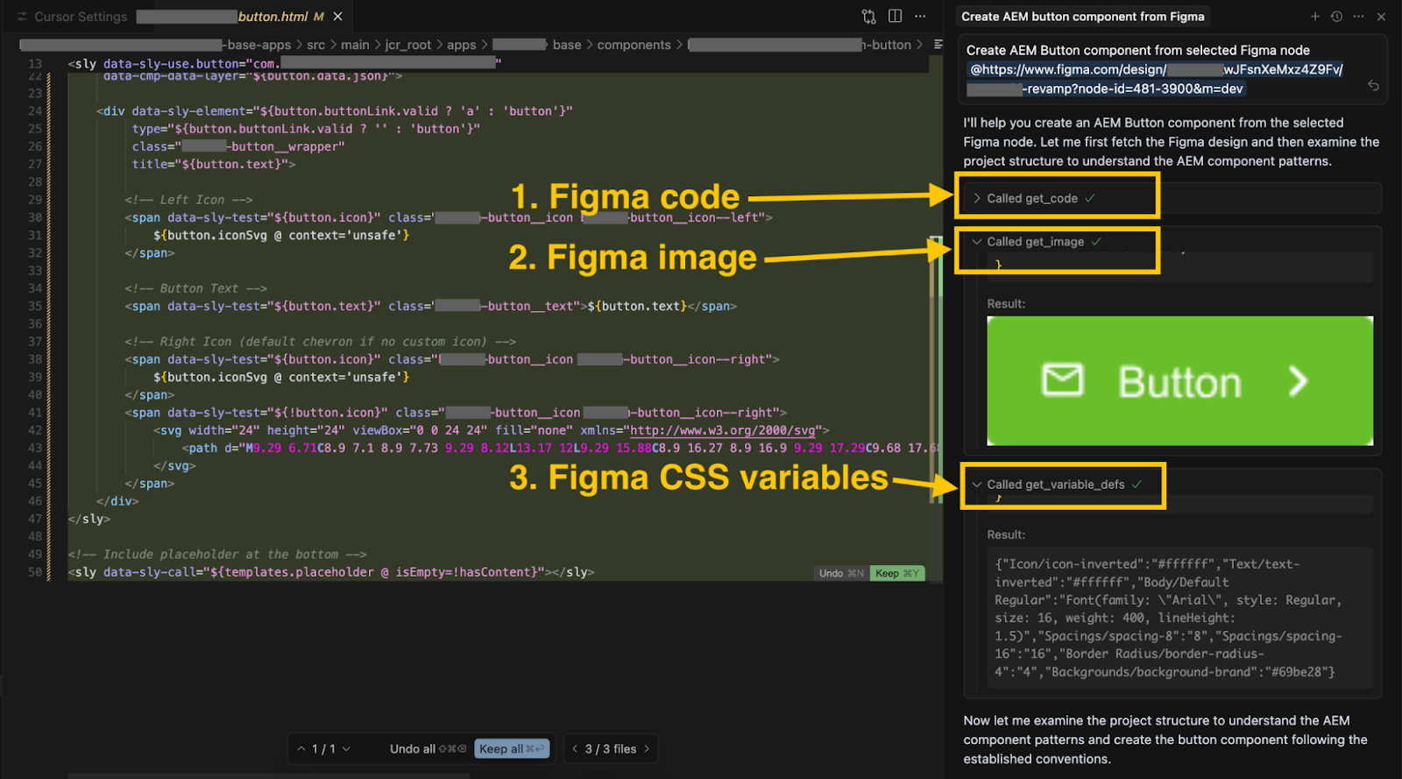Click Undo button on the code diff
This screenshot has width=1402, height=779.
pyautogui.click(x=841, y=573)
